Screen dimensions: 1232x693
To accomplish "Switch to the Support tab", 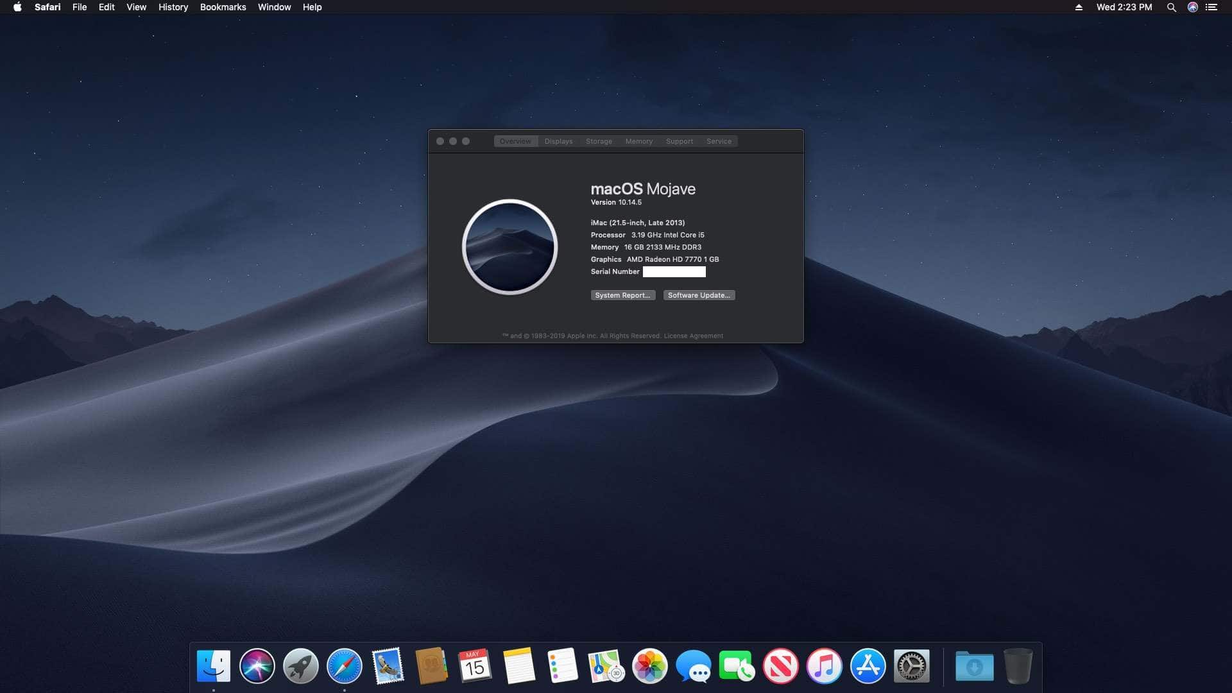I will (679, 141).
